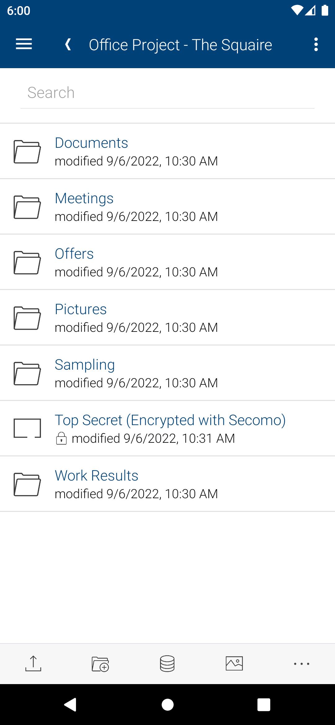Tap the picture icon in bottom toolbar

tap(234, 664)
